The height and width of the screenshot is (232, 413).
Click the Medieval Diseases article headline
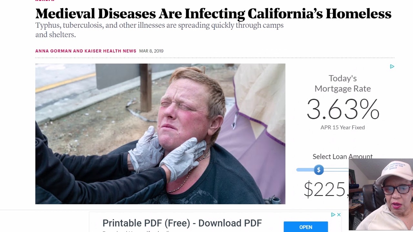point(213,14)
